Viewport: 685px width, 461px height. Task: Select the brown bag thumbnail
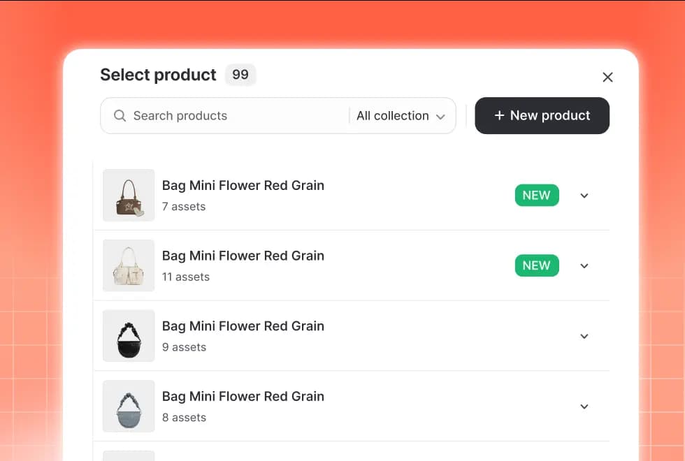pyautogui.click(x=129, y=195)
